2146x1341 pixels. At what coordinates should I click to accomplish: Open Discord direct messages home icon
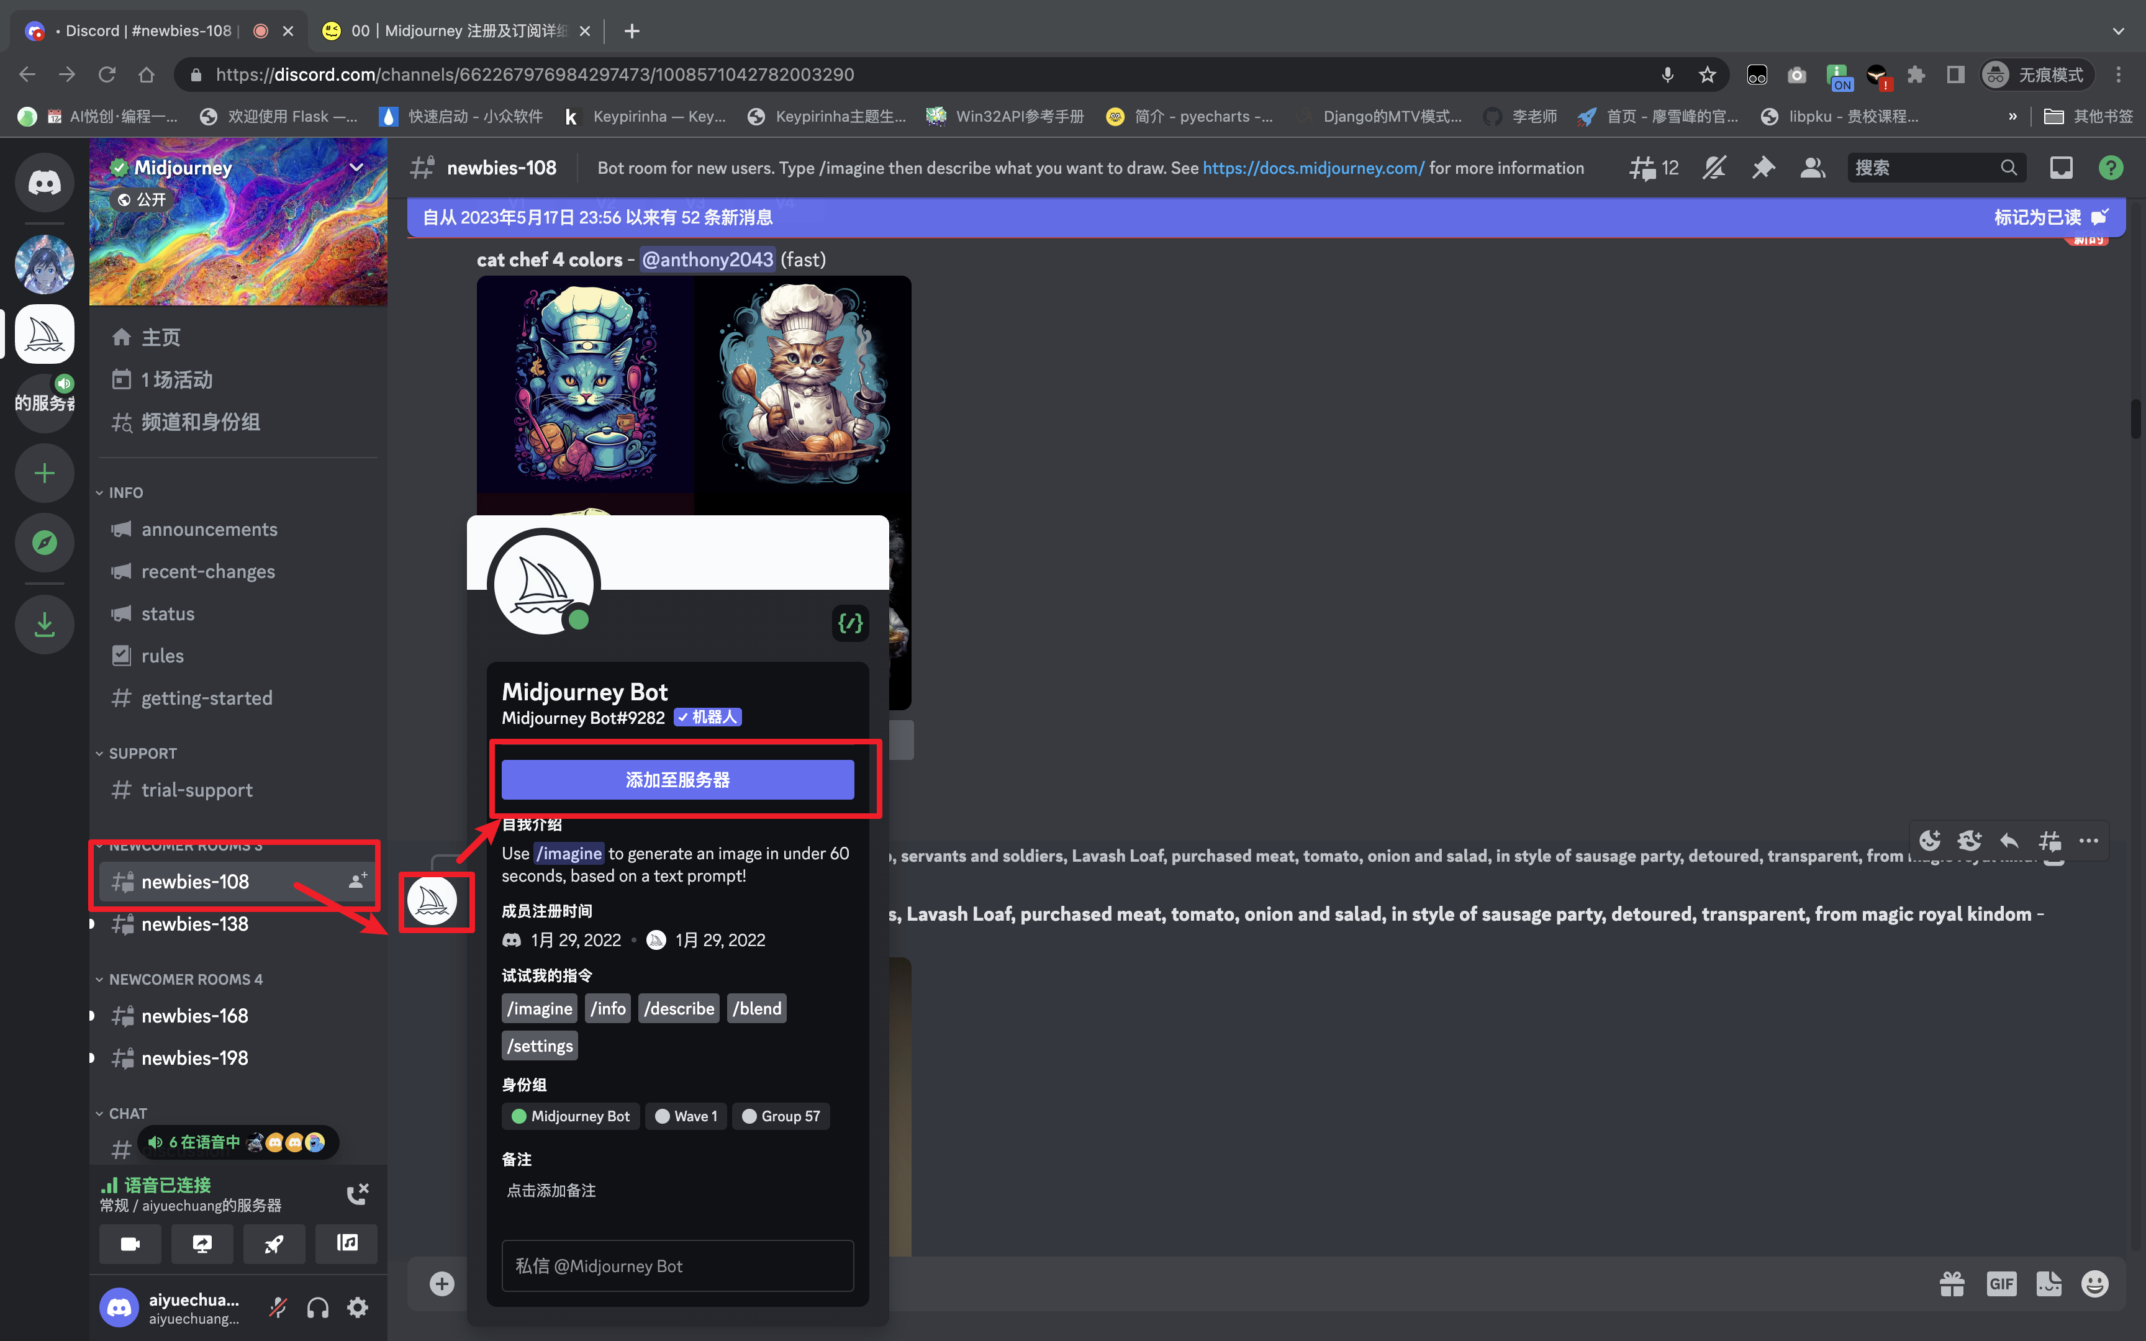point(44,182)
